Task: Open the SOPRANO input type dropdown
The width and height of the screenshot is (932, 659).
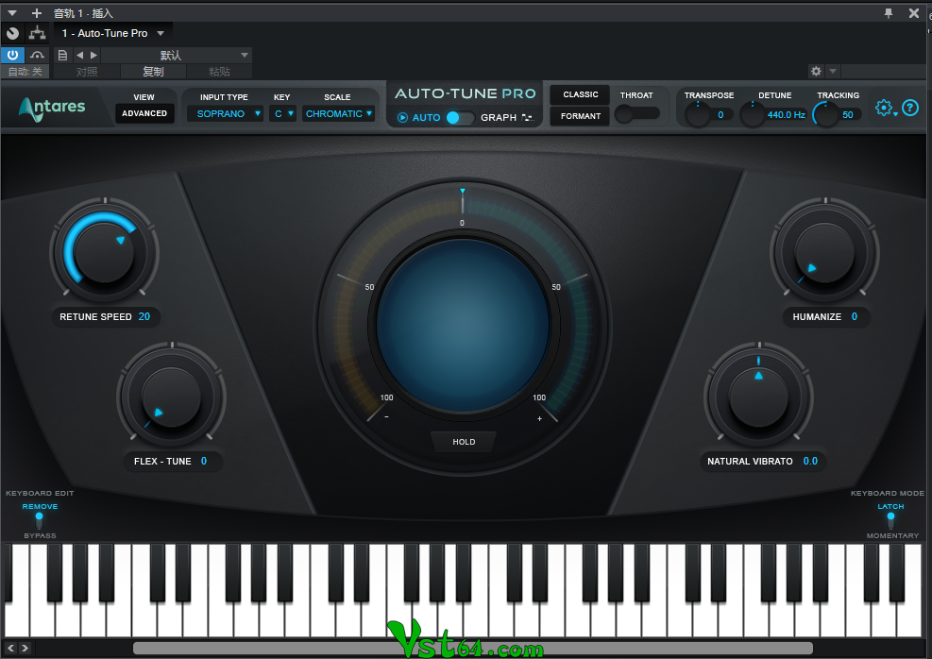Action: (x=226, y=113)
